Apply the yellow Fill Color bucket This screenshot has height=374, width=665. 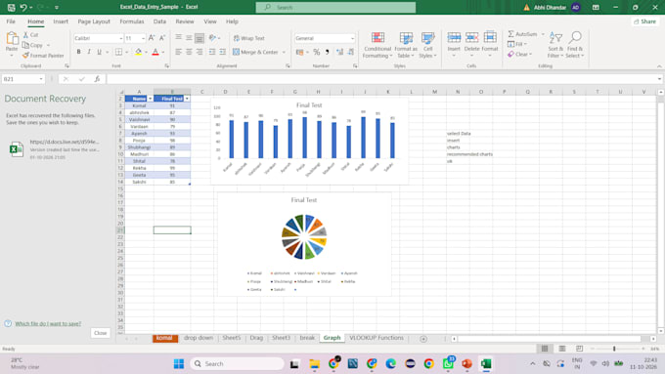[x=138, y=52]
